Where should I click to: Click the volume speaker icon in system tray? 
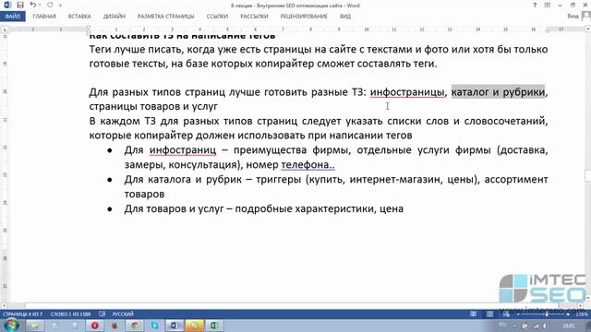click(546, 326)
